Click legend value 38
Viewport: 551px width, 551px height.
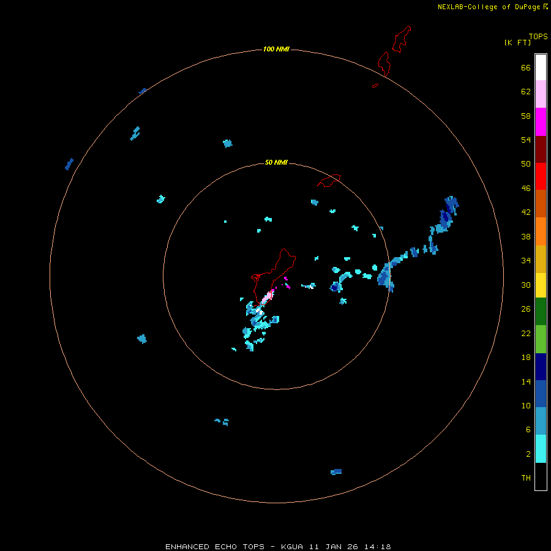coord(526,237)
